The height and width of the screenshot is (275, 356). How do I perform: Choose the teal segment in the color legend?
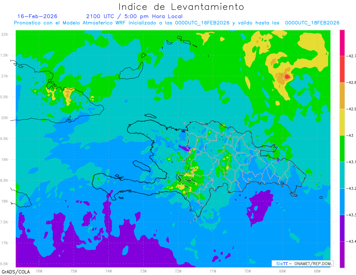(x=342, y=175)
